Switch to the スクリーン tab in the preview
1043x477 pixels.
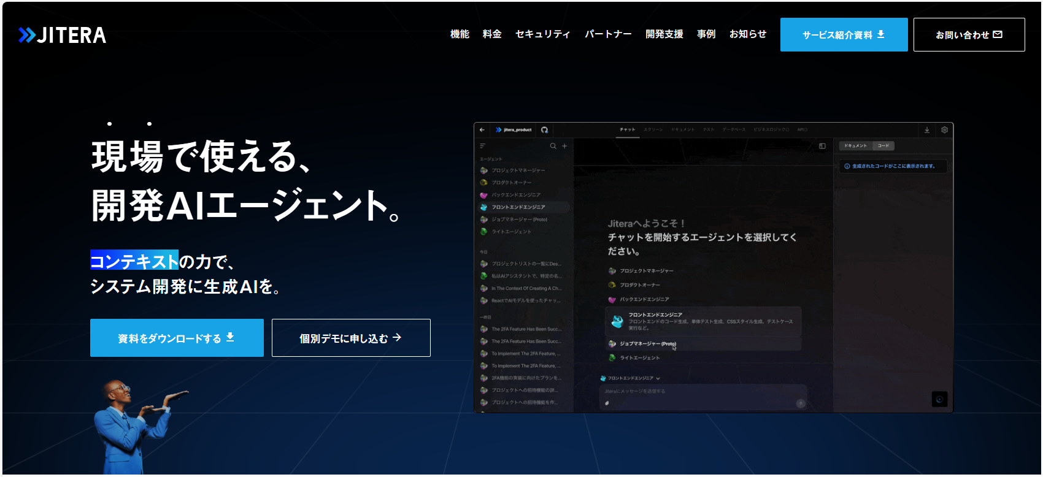[x=653, y=129]
